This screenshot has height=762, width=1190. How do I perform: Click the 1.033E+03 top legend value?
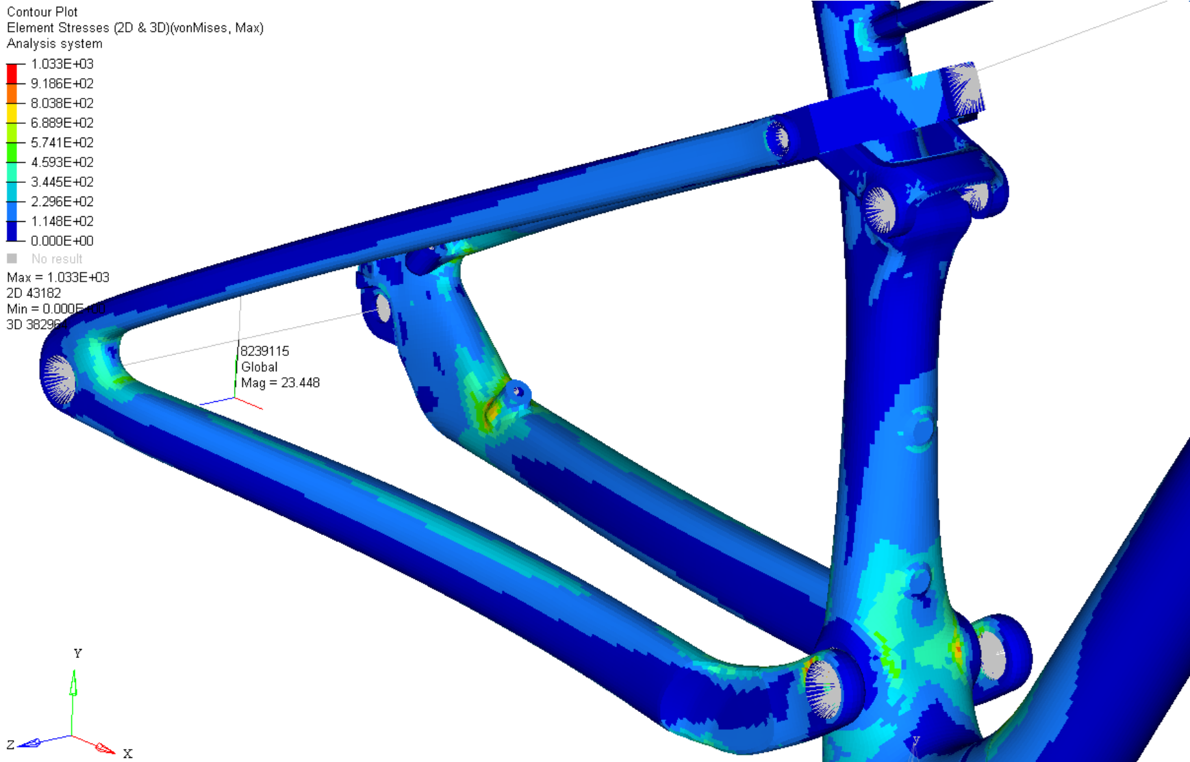click(x=62, y=64)
